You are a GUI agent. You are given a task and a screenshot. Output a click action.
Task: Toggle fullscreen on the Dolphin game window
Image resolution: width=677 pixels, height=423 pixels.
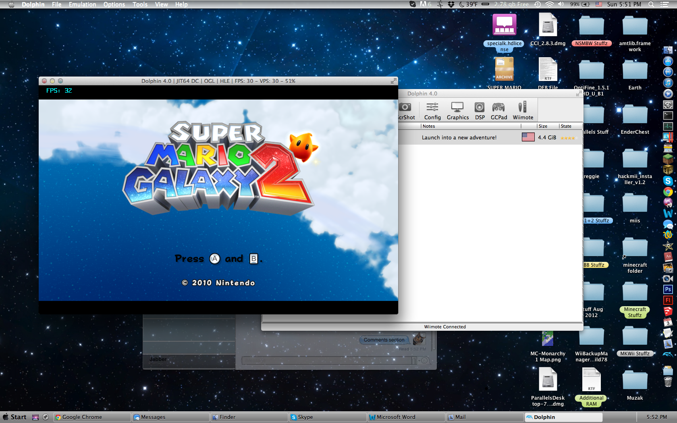pyautogui.click(x=393, y=81)
